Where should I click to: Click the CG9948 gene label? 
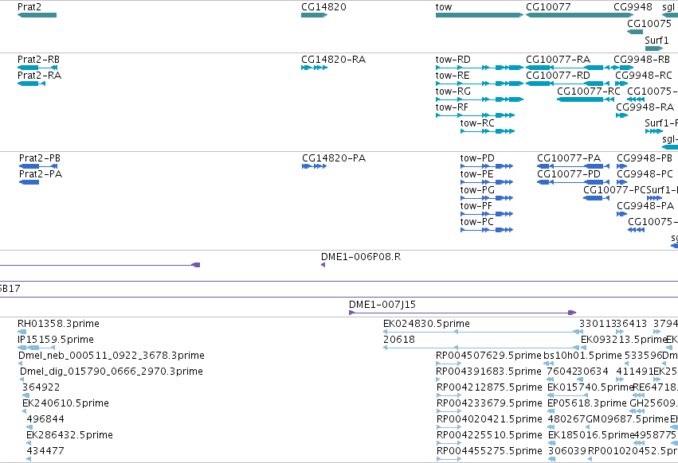[633, 7]
